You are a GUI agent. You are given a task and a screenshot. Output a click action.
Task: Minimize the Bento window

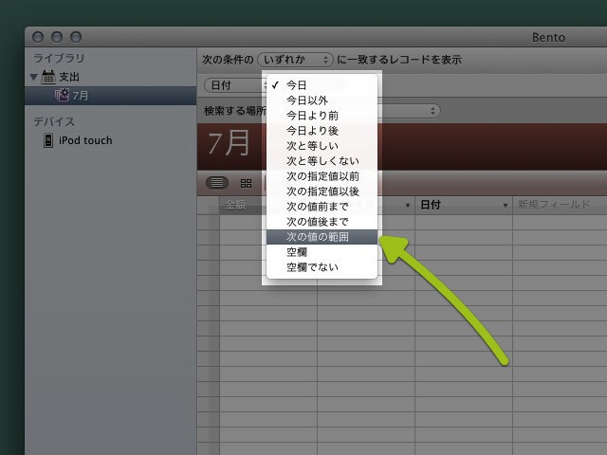point(57,37)
